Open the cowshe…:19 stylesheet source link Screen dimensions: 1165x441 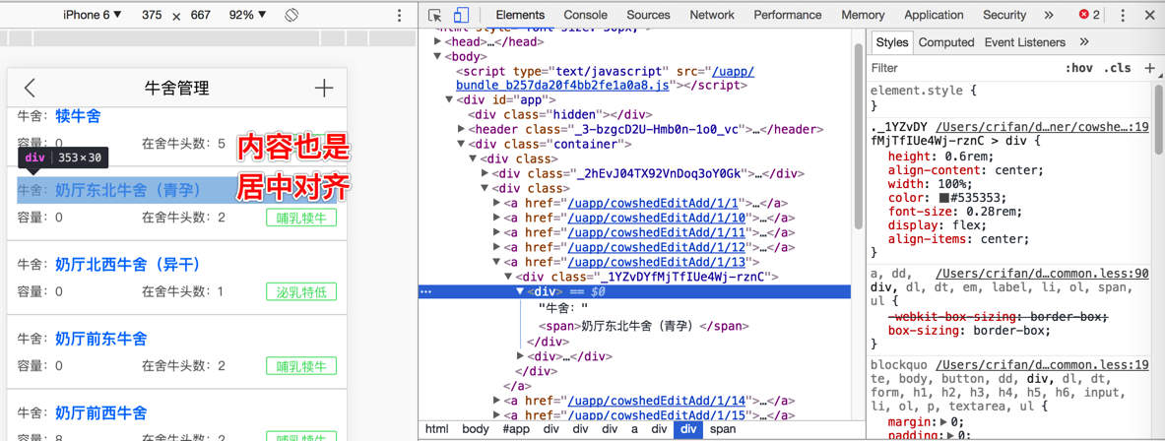coord(1043,126)
